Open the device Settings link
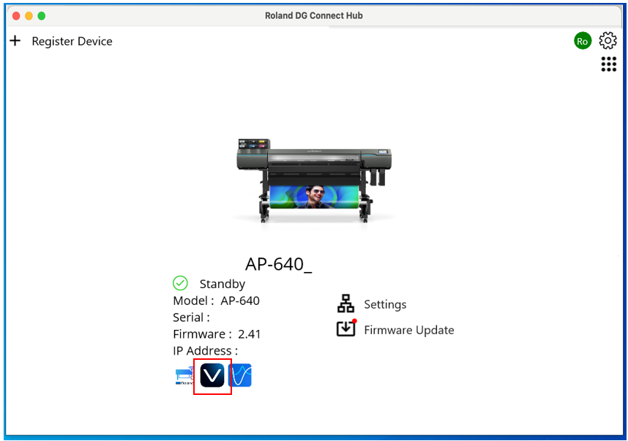Viewport: 628px width, 441px height. click(x=385, y=304)
